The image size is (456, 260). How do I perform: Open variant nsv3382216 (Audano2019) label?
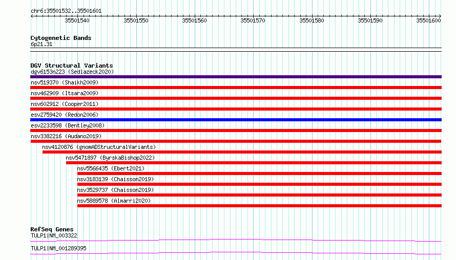(x=66, y=136)
